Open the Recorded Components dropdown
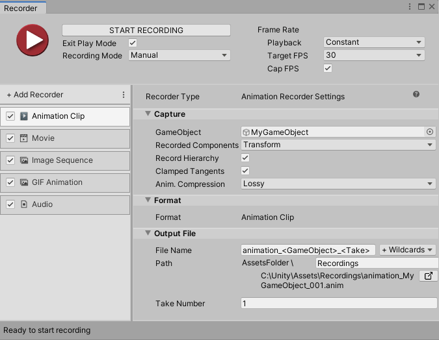Image resolution: width=439 pixels, height=340 pixels. (338, 145)
